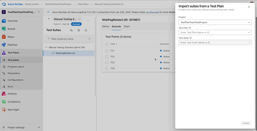
Task: Check the TC4 test point checkbox
Action: [x=107, y=69]
